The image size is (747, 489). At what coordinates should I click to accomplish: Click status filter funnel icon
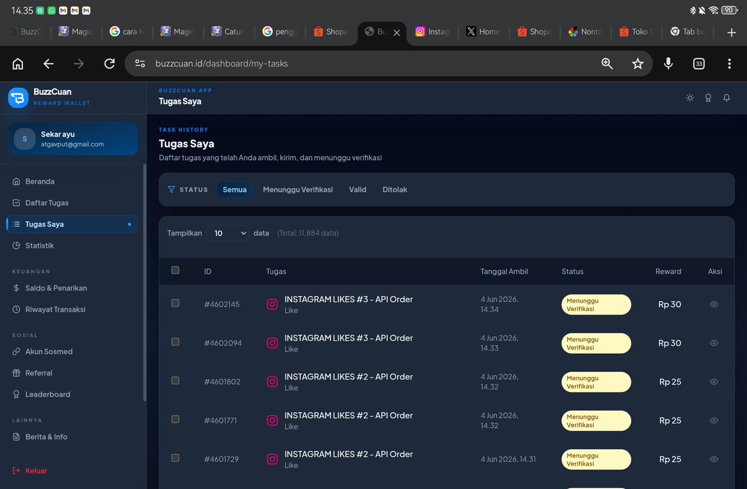tap(171, 189)
